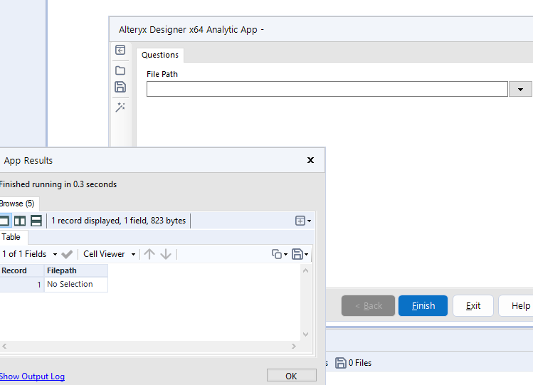The image size is (533, 385).
Task: Open the '1 of 1 Fields' dropdown
Action: pyautogui.click(x=29, y=254)
